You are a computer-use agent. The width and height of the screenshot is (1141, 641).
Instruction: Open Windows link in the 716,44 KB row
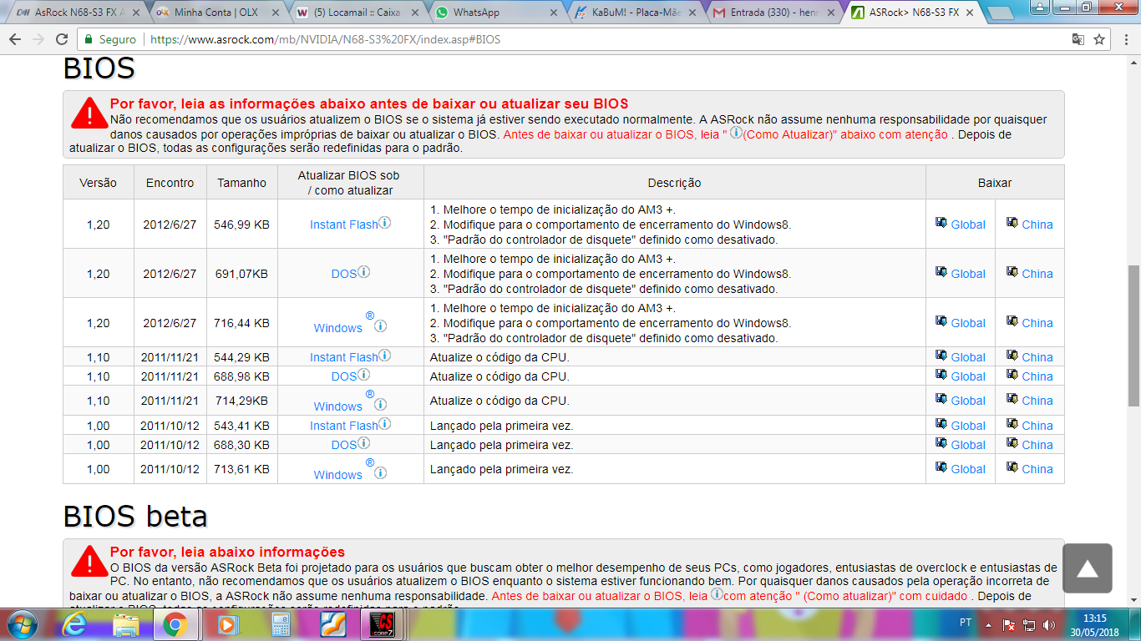[338, 328]
